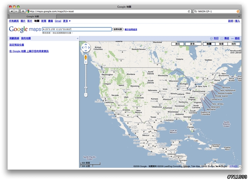Click the orange snapback icon in the search field
This screenshot has height=180, width=249.
(238, 11)
